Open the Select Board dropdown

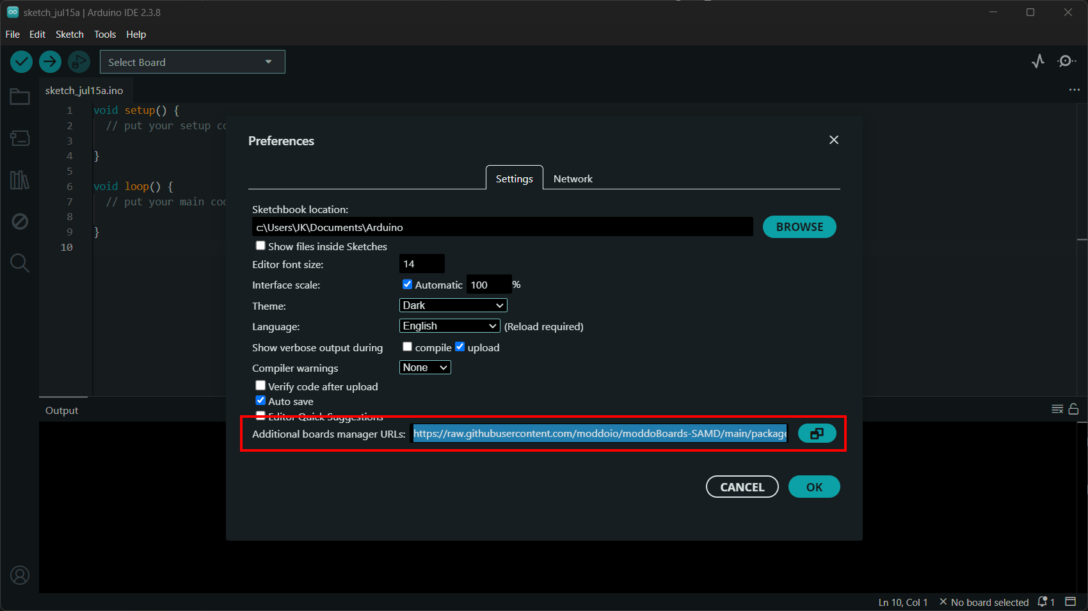(193, 62)
